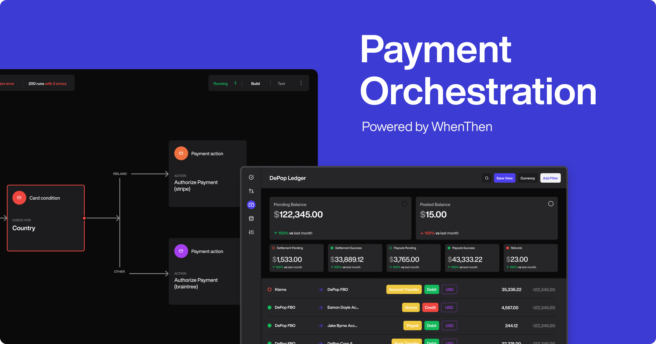Select the wallet/ledger icon in sidebar
Screen dimensions: 656x344
(252, 204)
